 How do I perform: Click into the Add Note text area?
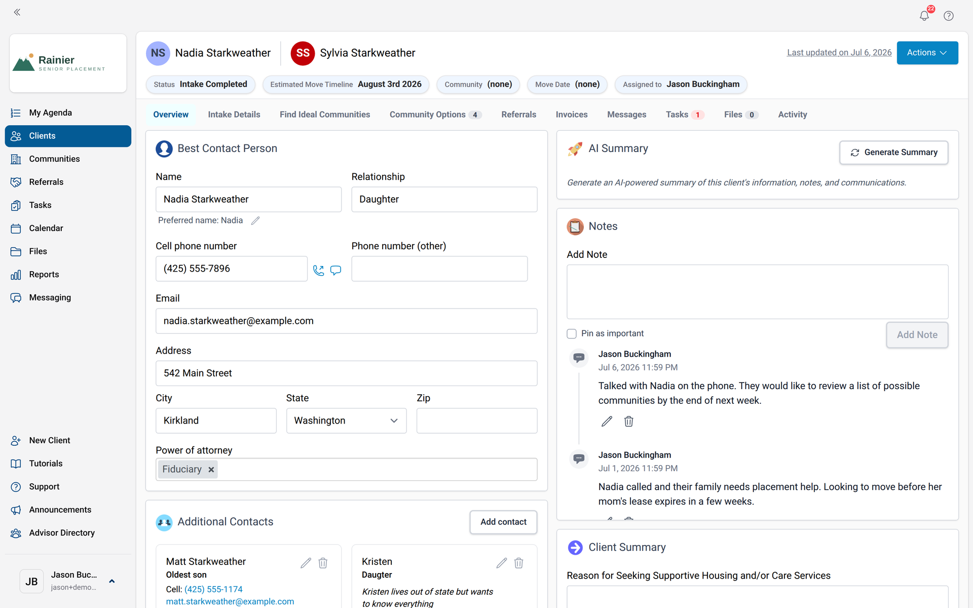757,292
